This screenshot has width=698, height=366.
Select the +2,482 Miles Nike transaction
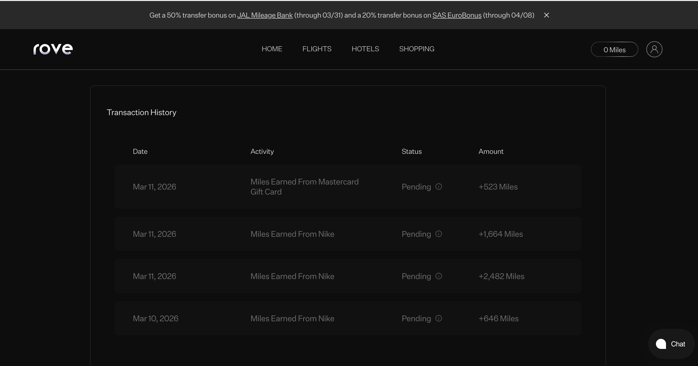pos(292,276)
